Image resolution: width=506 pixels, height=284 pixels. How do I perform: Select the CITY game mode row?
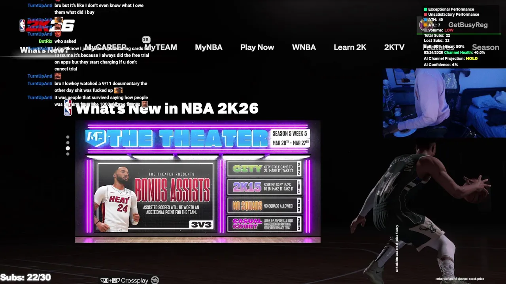265,169
